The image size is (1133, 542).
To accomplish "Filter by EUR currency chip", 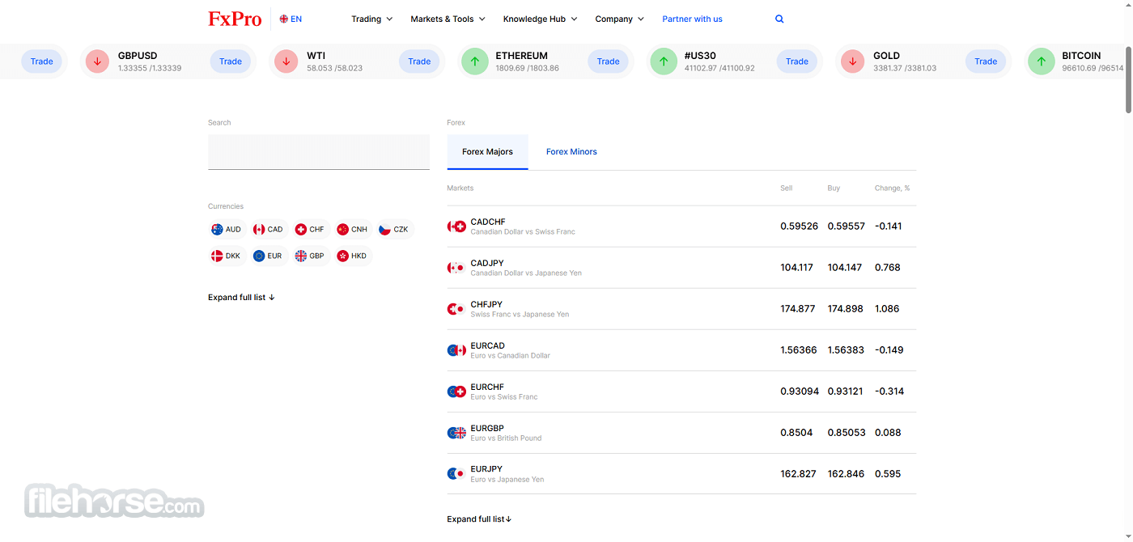I will [269, 256].
